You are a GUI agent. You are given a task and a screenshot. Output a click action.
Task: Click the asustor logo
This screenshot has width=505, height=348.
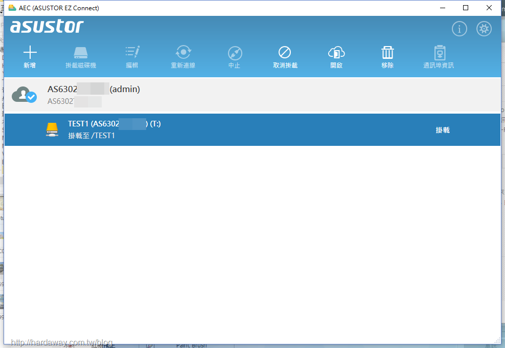[x=47, y=27]
